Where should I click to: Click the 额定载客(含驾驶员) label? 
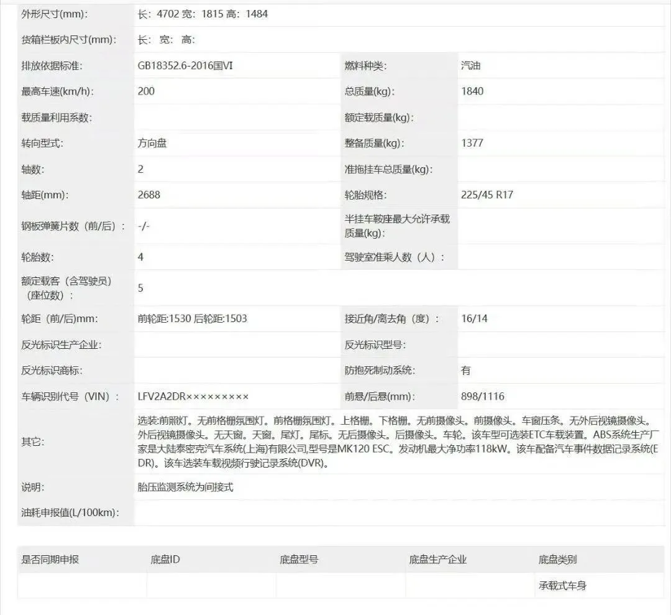66,288
